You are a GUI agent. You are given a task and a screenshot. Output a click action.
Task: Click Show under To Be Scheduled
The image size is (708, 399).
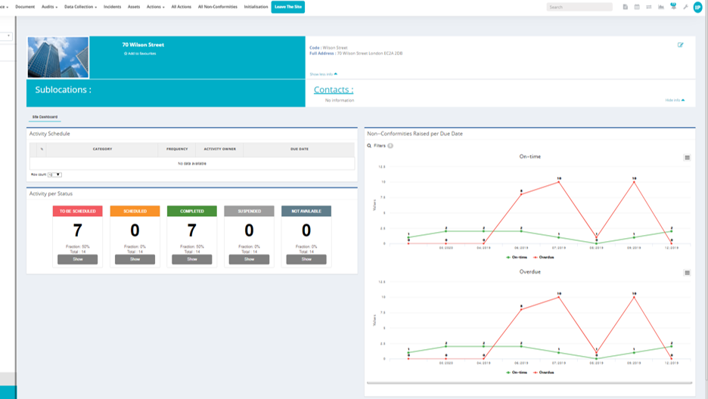point(77,259)
